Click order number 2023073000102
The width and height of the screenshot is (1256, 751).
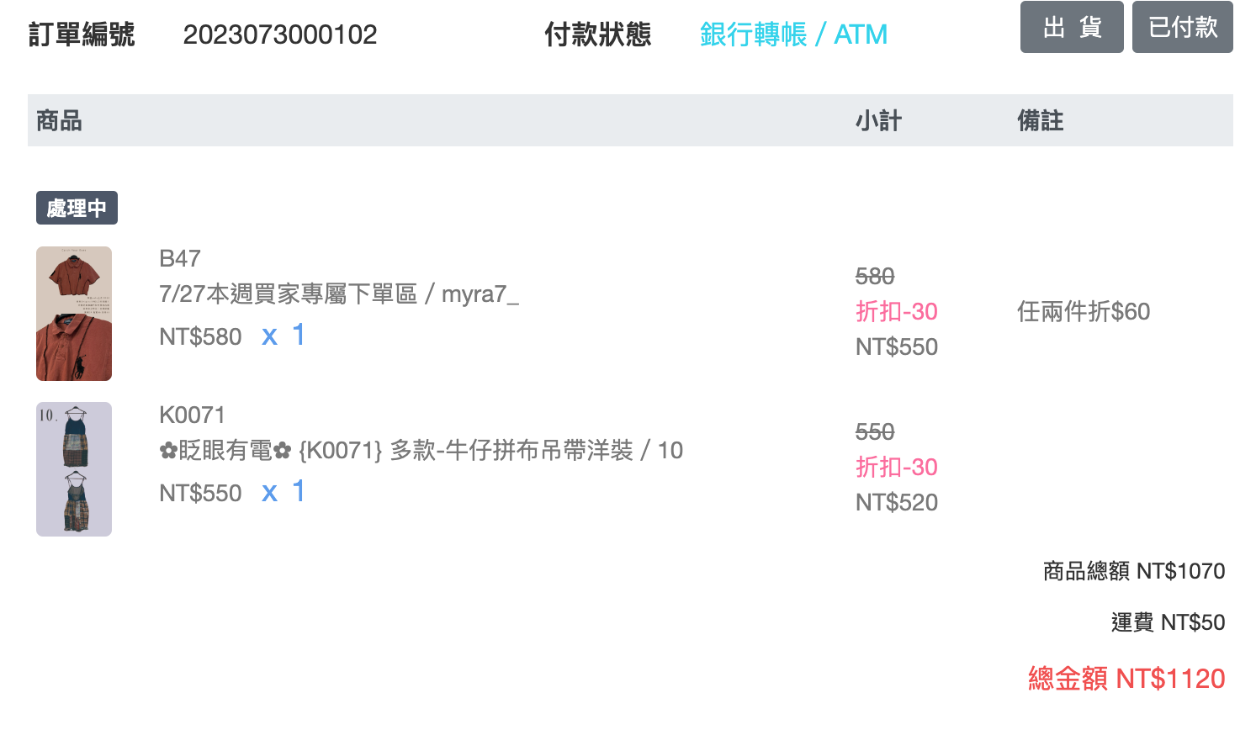tap(280, 34)
